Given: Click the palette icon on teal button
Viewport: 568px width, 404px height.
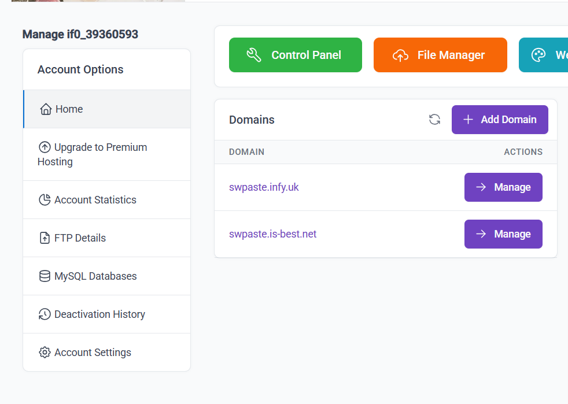Looking at the screenshot, I should pyautogui.click(x=539, y=55).
